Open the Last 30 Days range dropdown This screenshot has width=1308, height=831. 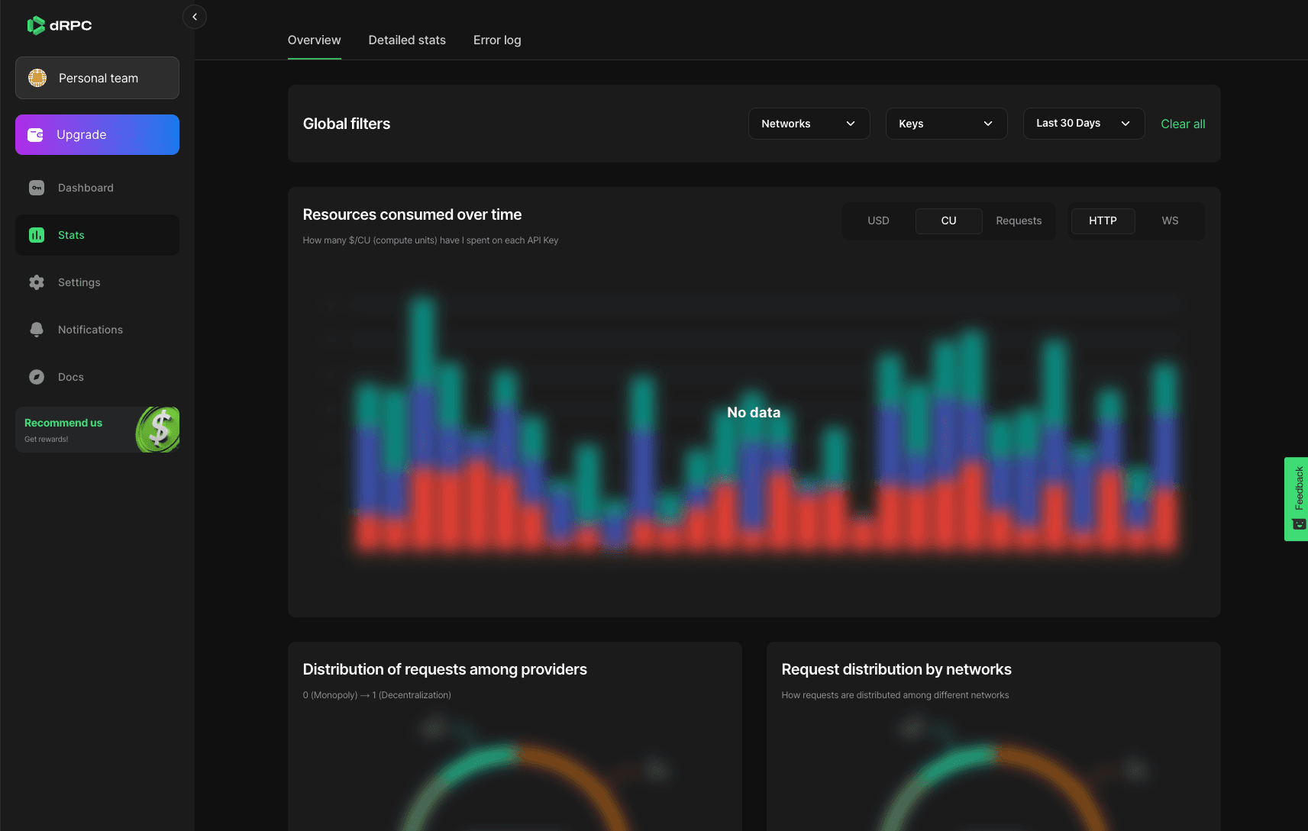coord(1083,124)
